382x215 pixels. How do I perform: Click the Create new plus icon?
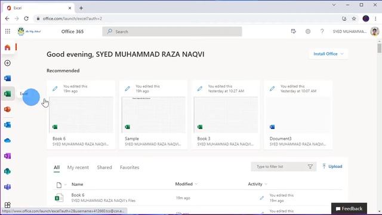tap(8, 63)
